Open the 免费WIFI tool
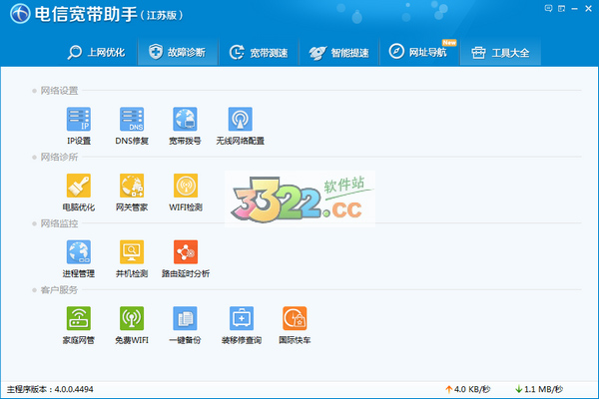Screen dimensions: 599x399 point(132,325)
